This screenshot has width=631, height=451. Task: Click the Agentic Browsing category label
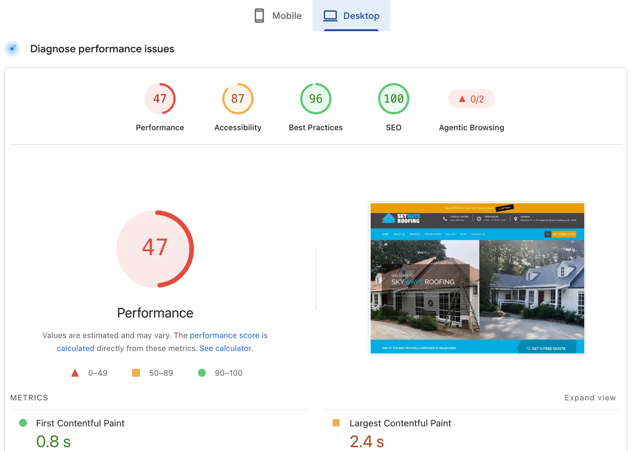tap(471, 128)
